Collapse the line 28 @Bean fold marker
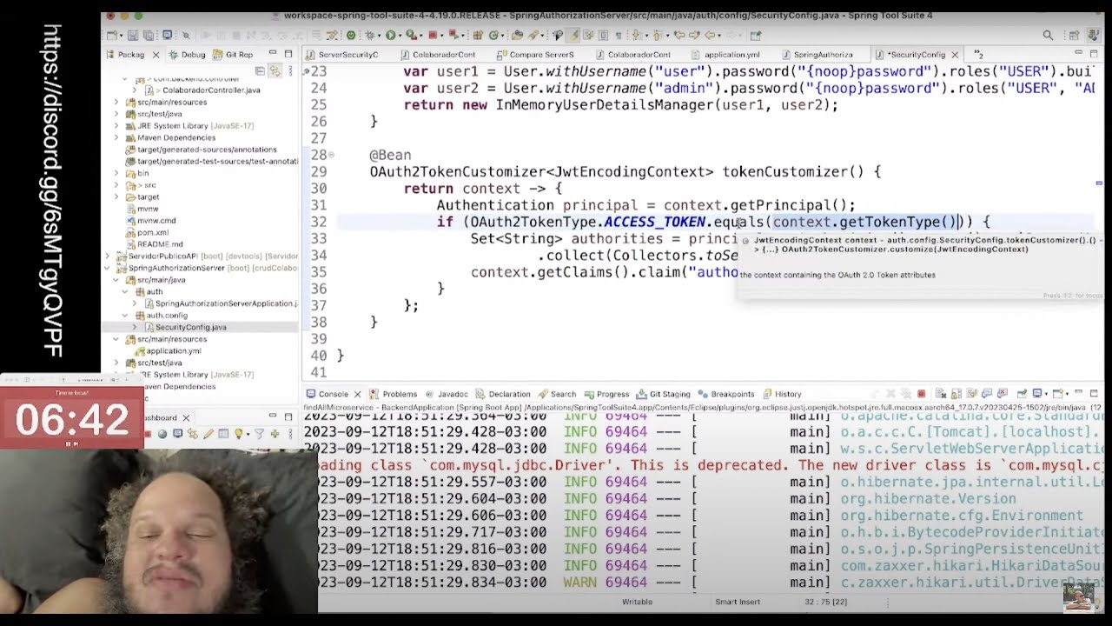 [331, 155]
